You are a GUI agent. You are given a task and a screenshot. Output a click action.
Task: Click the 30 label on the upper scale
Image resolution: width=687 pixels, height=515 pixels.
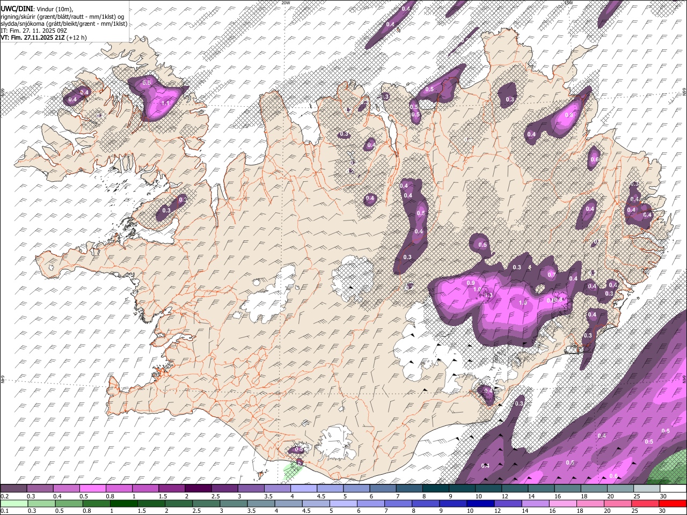663,496
